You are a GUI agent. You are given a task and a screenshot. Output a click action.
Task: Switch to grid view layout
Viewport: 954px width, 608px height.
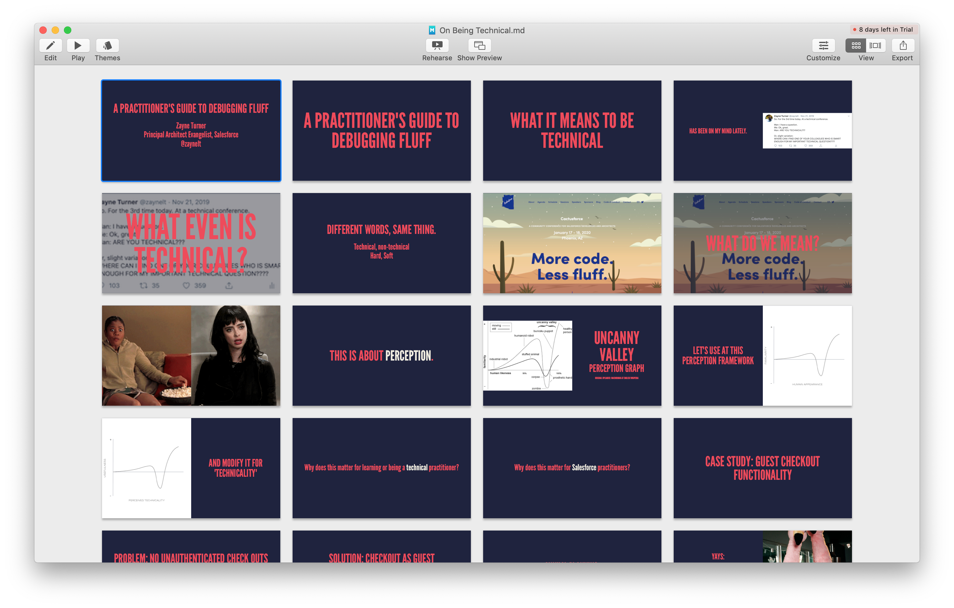[856, 45]
